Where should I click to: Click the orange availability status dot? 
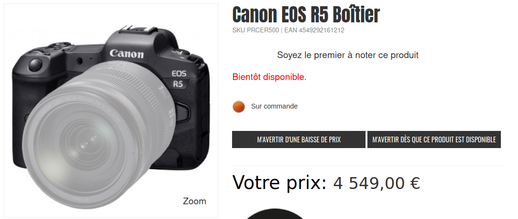(239, 107)
